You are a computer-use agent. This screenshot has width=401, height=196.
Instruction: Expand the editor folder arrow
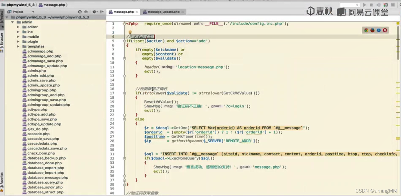(18, 27)
